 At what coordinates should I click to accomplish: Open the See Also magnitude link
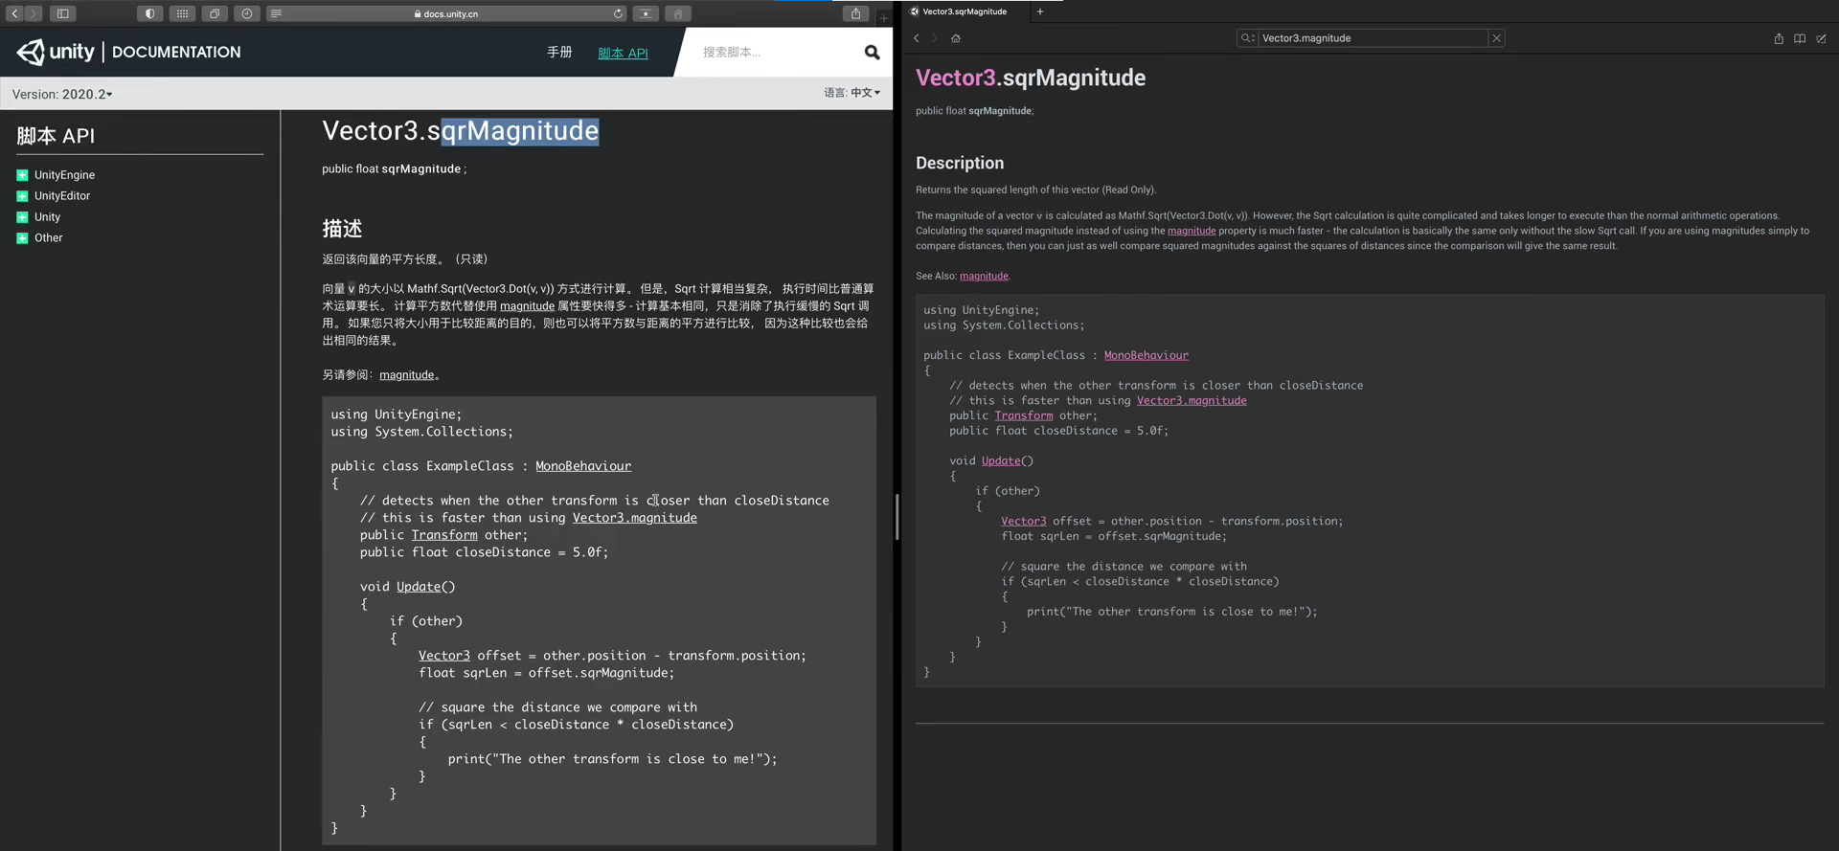click(x=984, y=276)
